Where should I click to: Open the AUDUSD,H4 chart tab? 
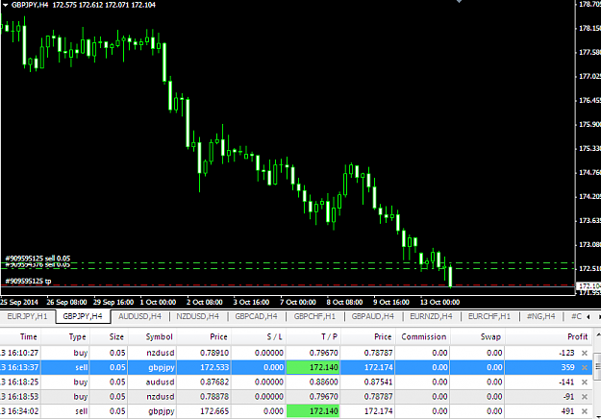139,316
